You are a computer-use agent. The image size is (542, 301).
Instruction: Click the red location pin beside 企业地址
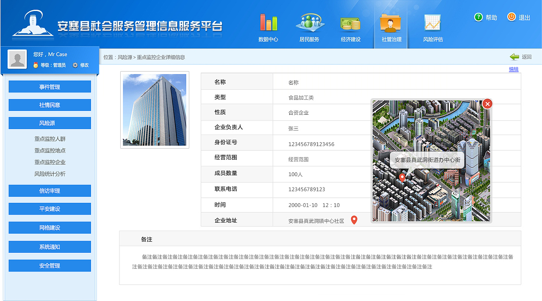[x=354, y=220]
